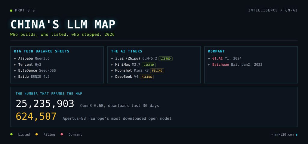Click the arrow bullet before ByteDance
Screen dimensions: 308x144
tap(15, 70)
